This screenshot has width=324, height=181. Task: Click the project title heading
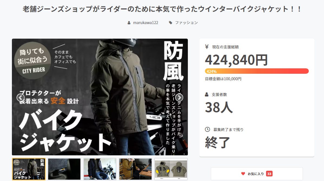pyautogui.click(x=162, y=9)
